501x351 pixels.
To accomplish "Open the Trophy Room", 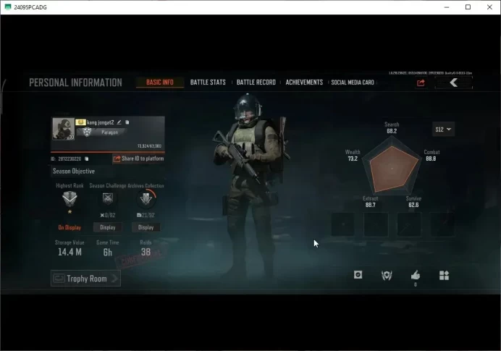I will tap(85, 279).
